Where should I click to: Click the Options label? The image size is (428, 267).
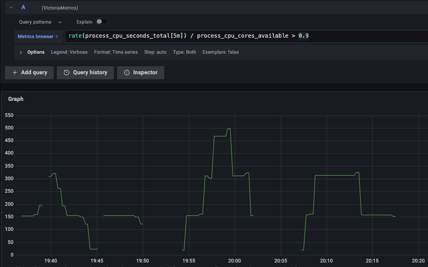coord(36,52)
